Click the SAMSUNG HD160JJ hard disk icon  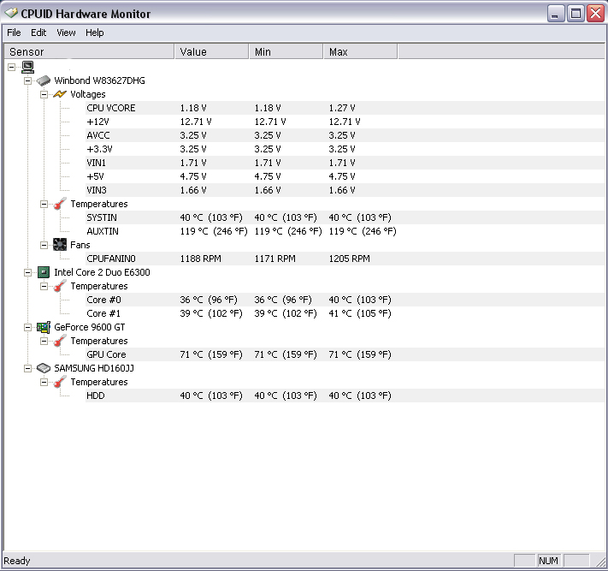tap(44, 368)
